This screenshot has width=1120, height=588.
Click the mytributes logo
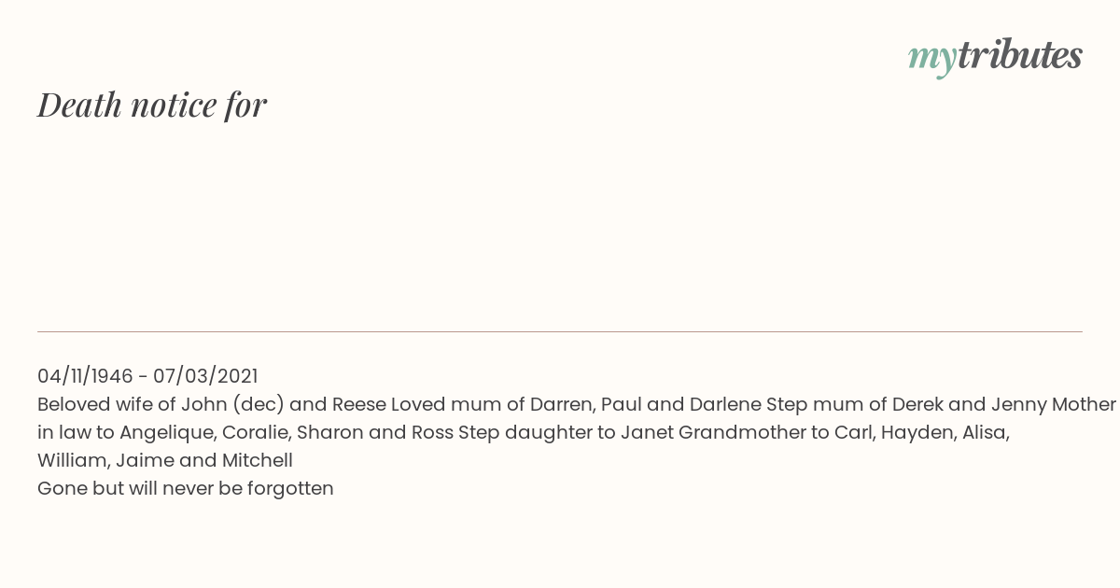click(995, 57)
